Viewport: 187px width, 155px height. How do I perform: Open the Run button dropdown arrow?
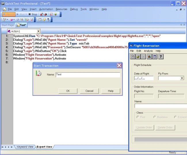(26, 14)
